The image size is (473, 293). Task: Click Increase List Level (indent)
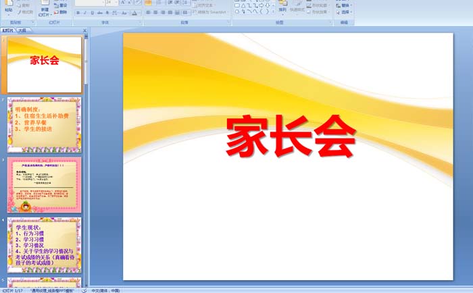(177, 3)
